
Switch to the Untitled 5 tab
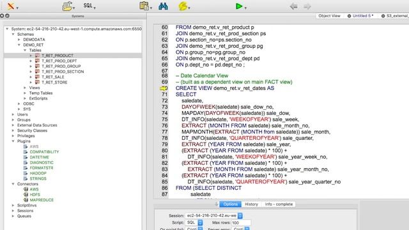[x=363, y=16]
